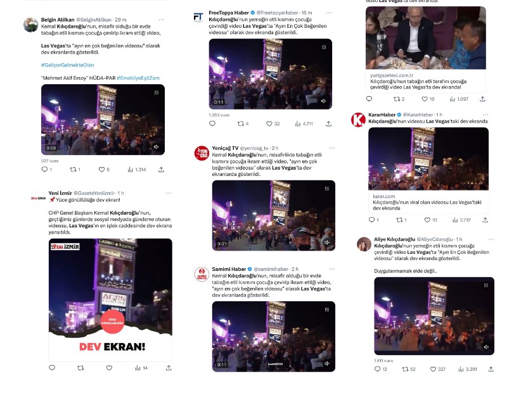Unmute Belgin Atilkan's video
Image resolution: width=514 pixels, height=393 pixels.
157,147
